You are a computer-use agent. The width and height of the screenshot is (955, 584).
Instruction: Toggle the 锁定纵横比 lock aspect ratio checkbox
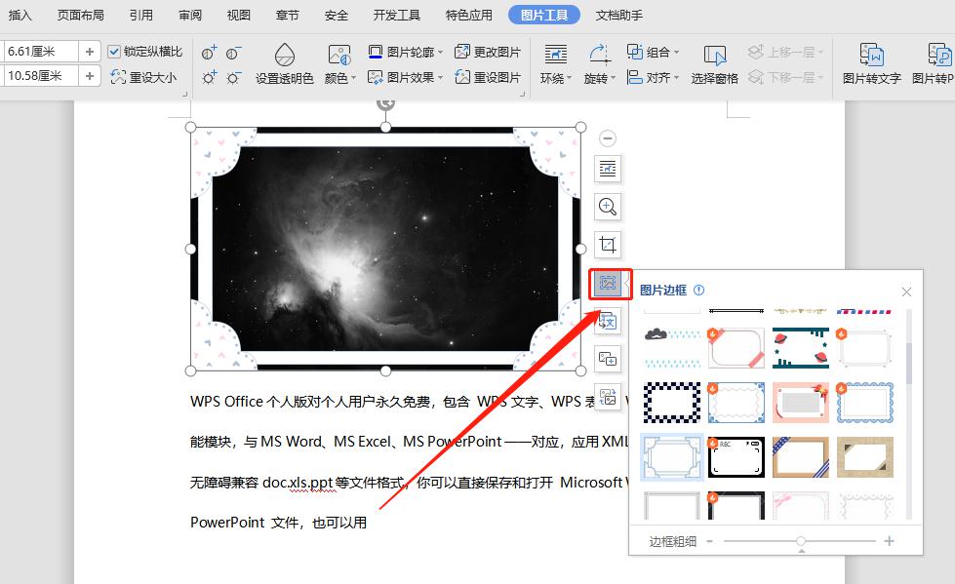pyautogui.click(x=115, y=52)
